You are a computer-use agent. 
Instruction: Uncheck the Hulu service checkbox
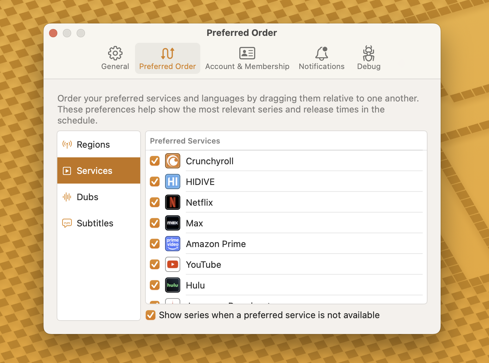[x=155, y=285]
